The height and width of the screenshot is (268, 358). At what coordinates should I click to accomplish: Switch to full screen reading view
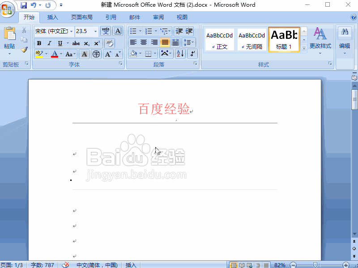pyautogui.click(x=242, y=265)
